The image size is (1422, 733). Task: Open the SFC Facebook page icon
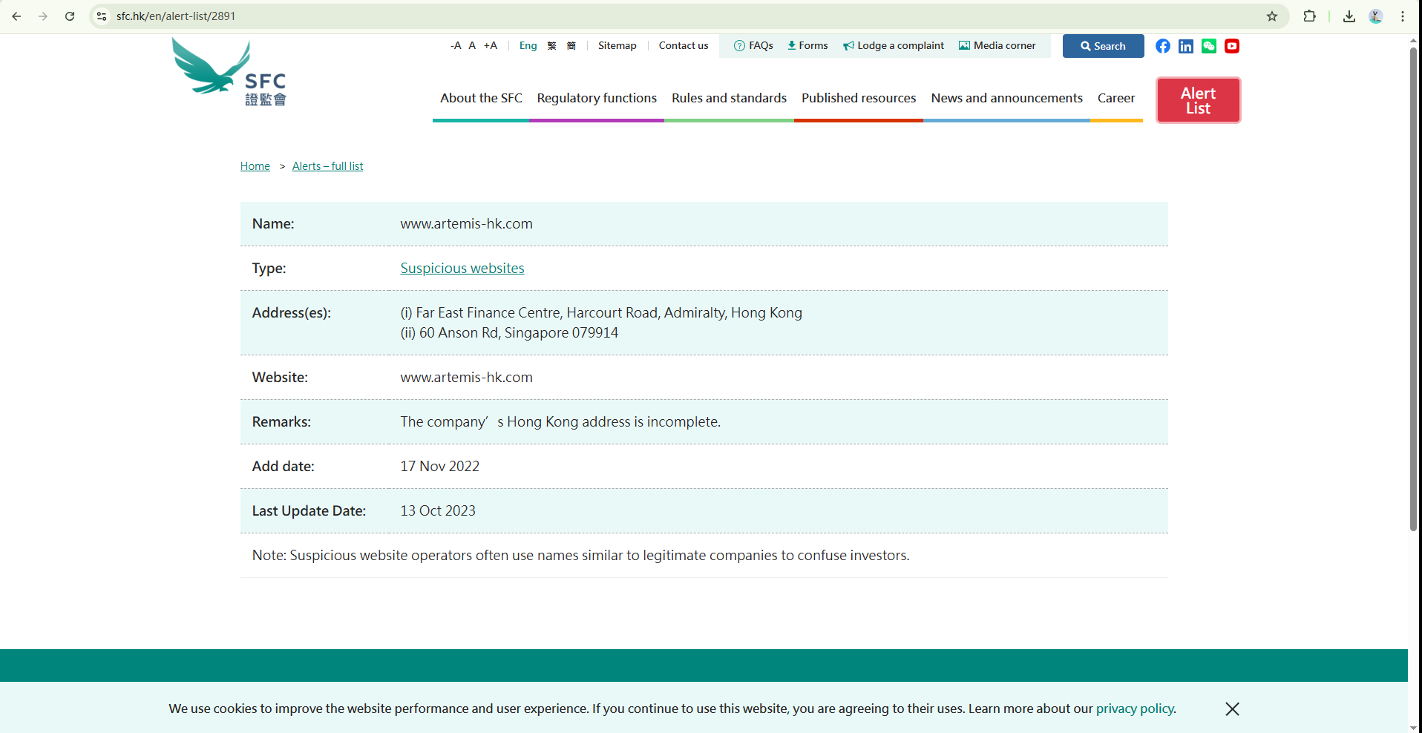point(1163,46)
